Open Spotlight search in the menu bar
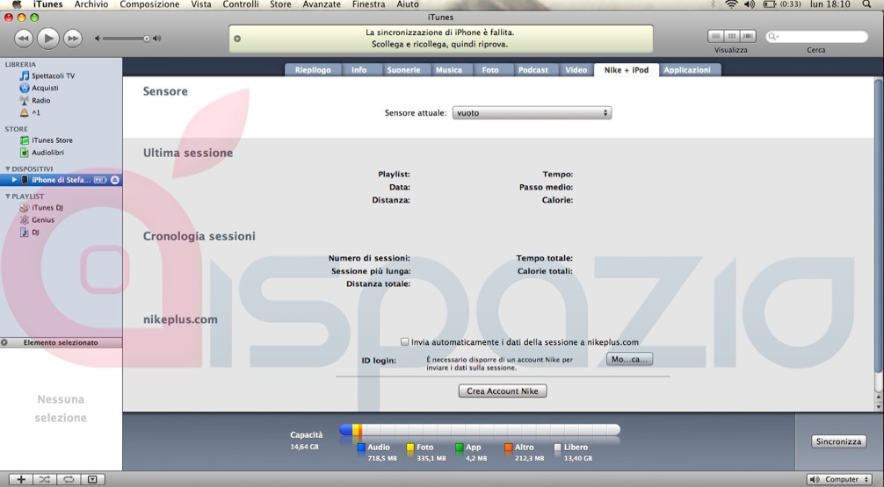The width and height of the screenshot is (884, 487). click(867, 5)
